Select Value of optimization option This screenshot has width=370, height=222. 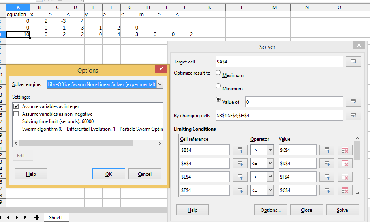pos(218,99)
